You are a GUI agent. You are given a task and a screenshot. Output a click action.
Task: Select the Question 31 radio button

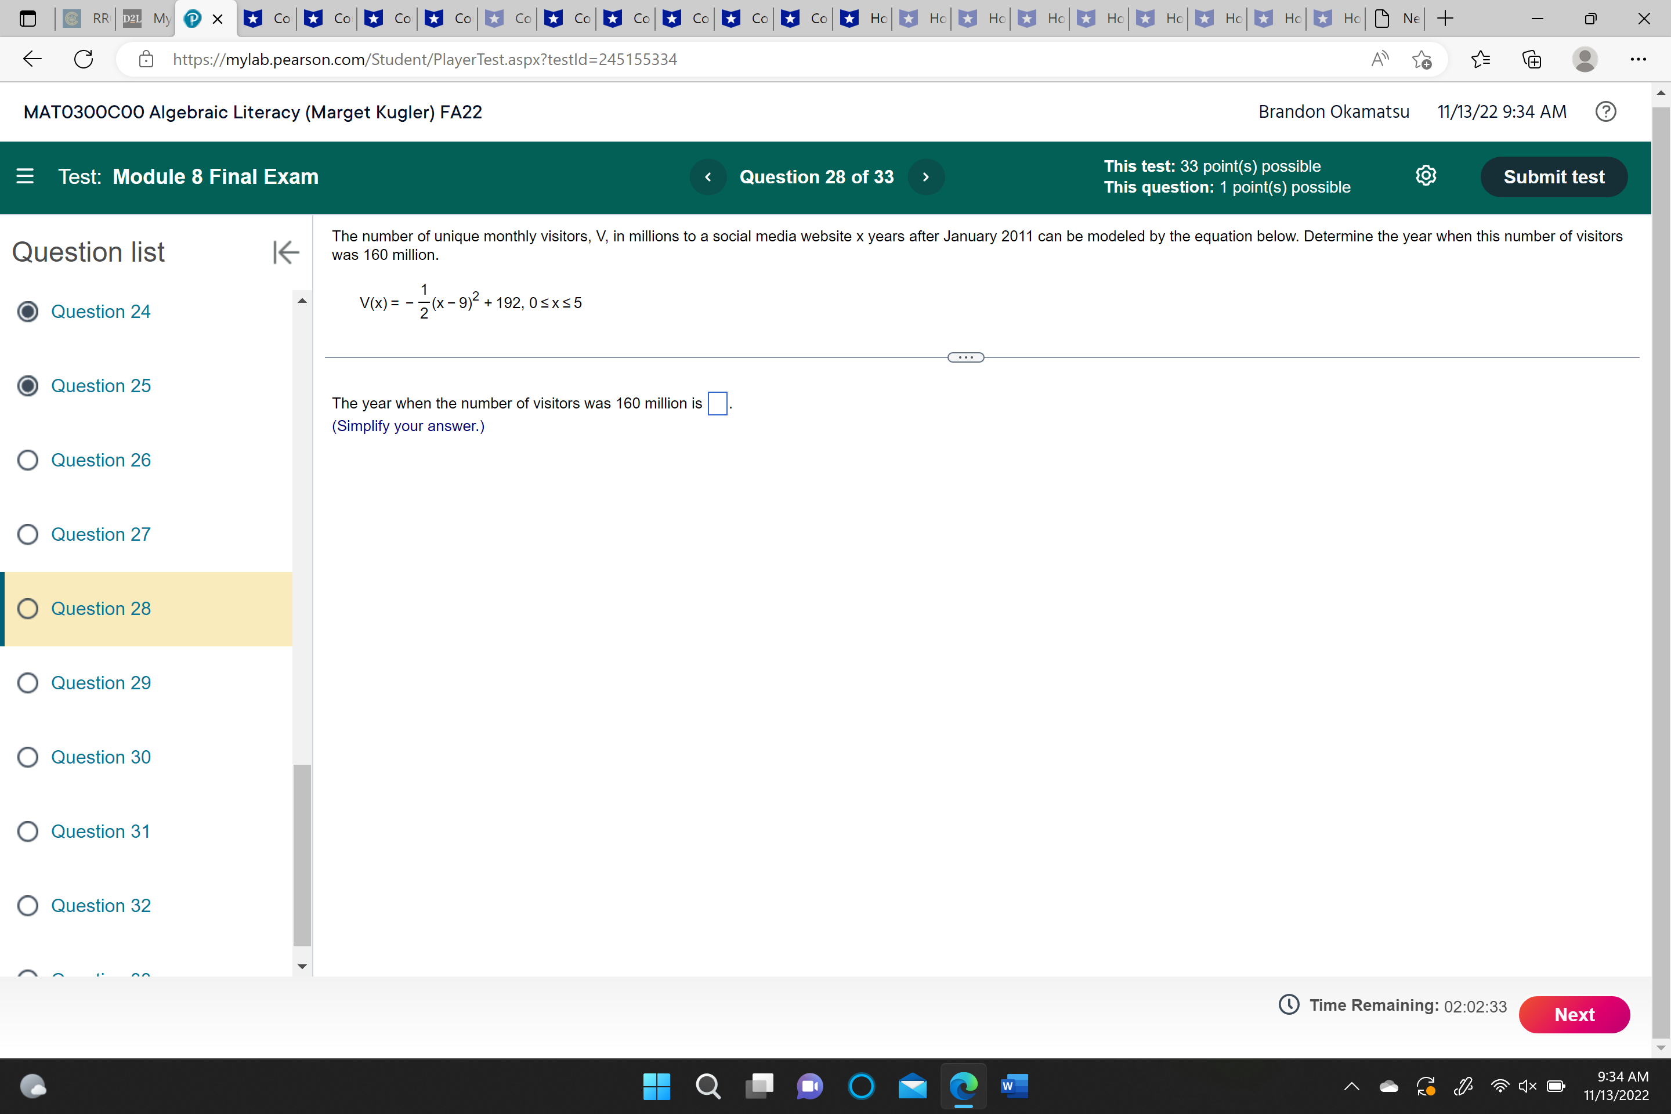tap(28, 831)
